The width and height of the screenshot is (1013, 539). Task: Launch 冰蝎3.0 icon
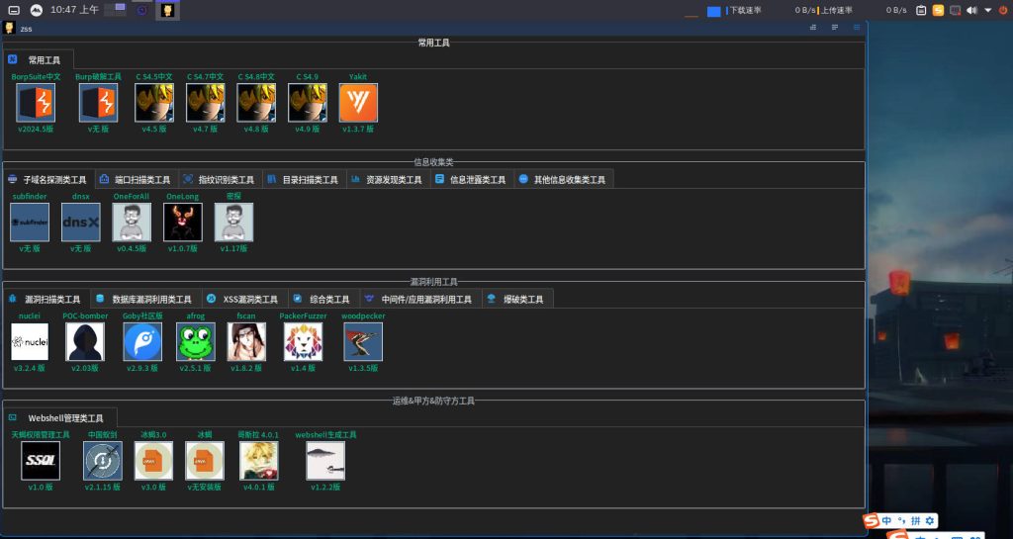153,461
